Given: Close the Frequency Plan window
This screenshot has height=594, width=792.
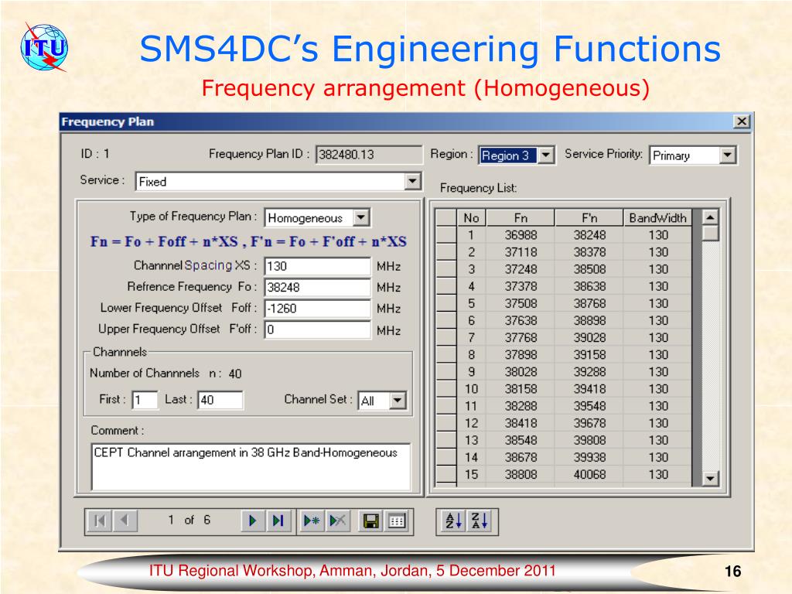Looking at the screenshot, I should click(x=742, y=121).
